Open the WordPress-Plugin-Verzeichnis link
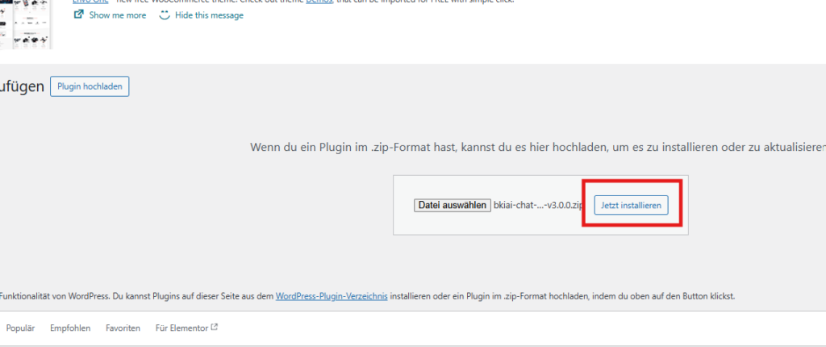826x347 pixels. pos(332,296)
